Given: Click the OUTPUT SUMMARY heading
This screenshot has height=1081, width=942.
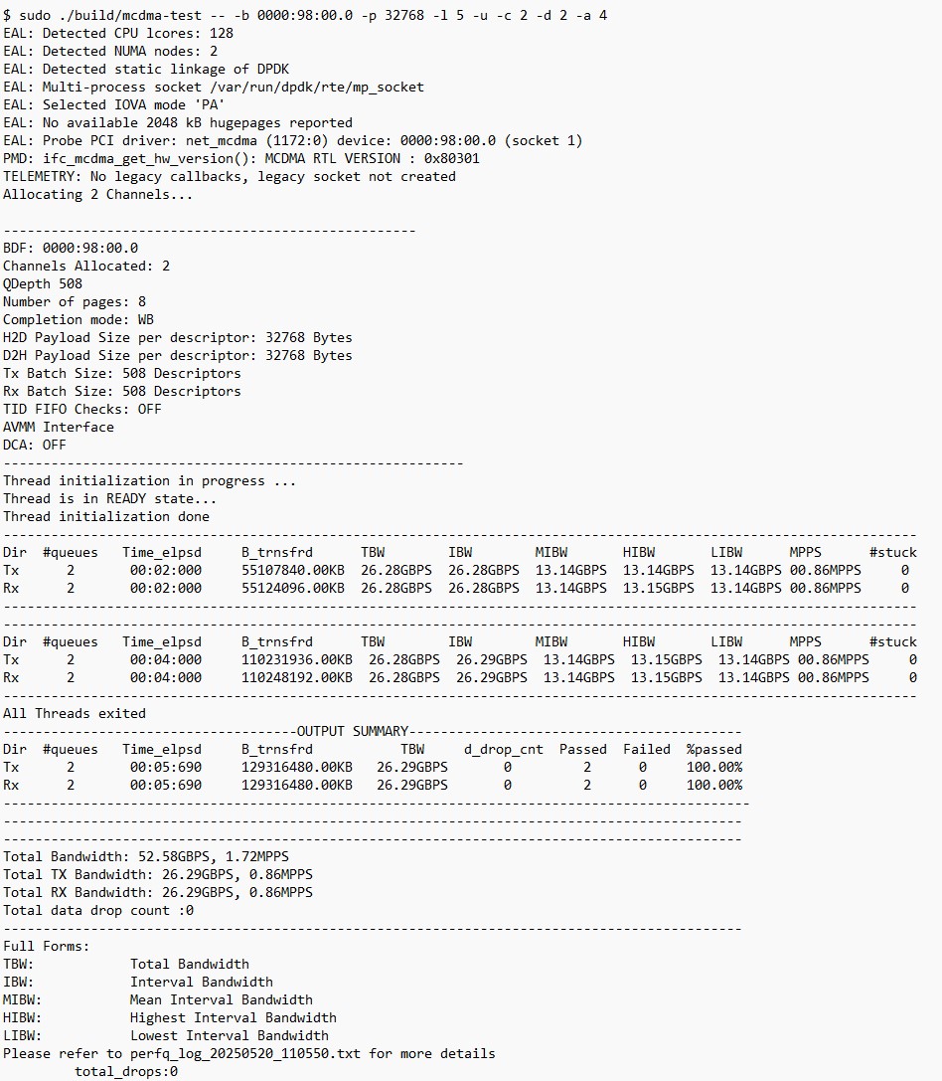Looking at the screenshot, I should [353, 731].
